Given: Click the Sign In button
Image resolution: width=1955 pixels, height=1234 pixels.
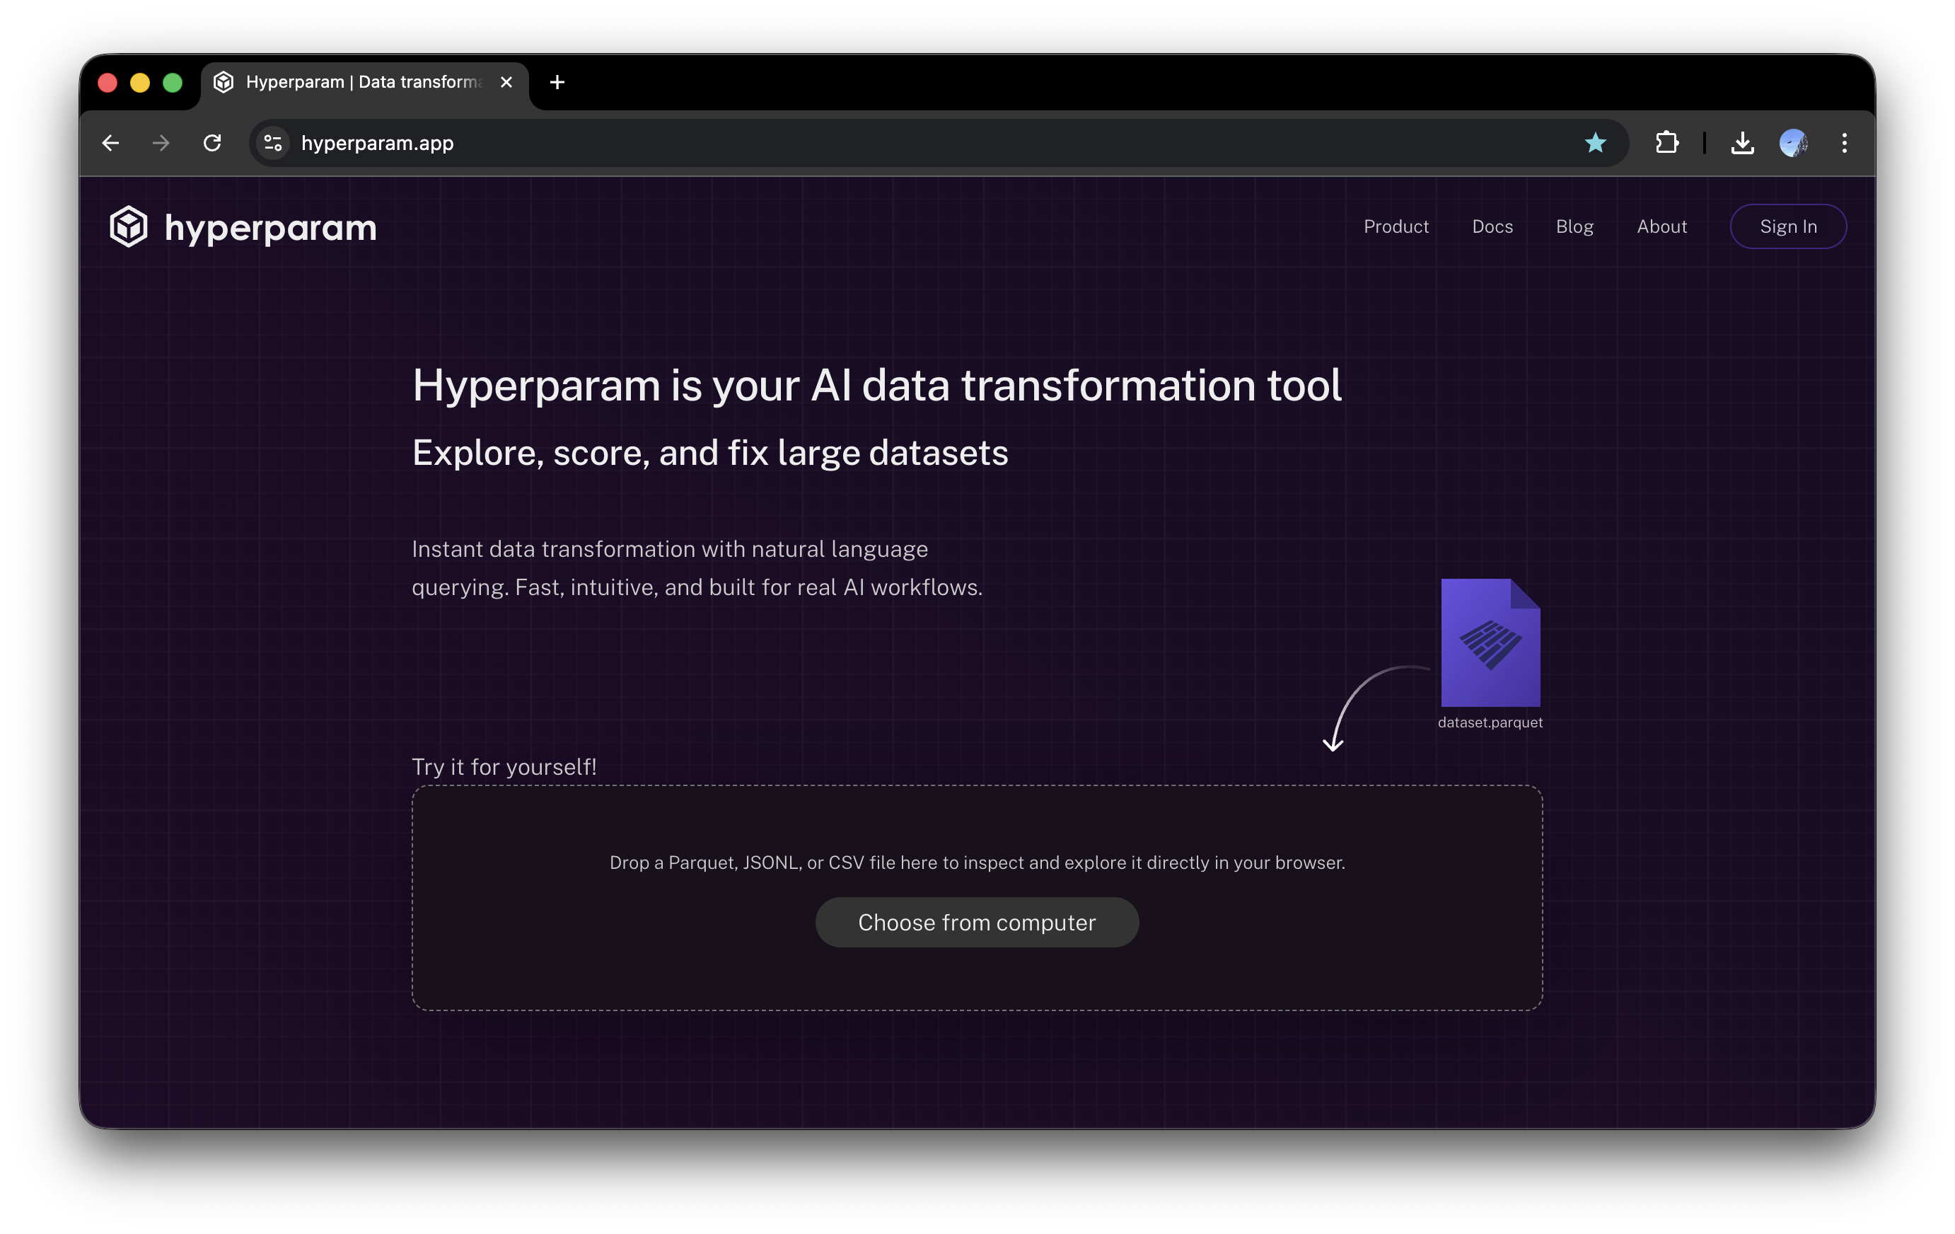Looking at the screenshot, I should (1788, 226).
